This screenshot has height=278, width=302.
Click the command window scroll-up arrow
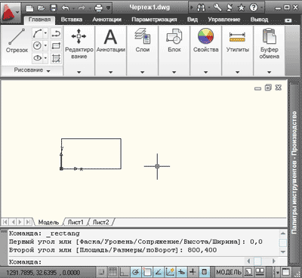tap(283, 233)
